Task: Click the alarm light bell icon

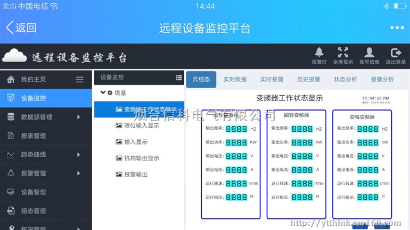Action: (319, 53)
